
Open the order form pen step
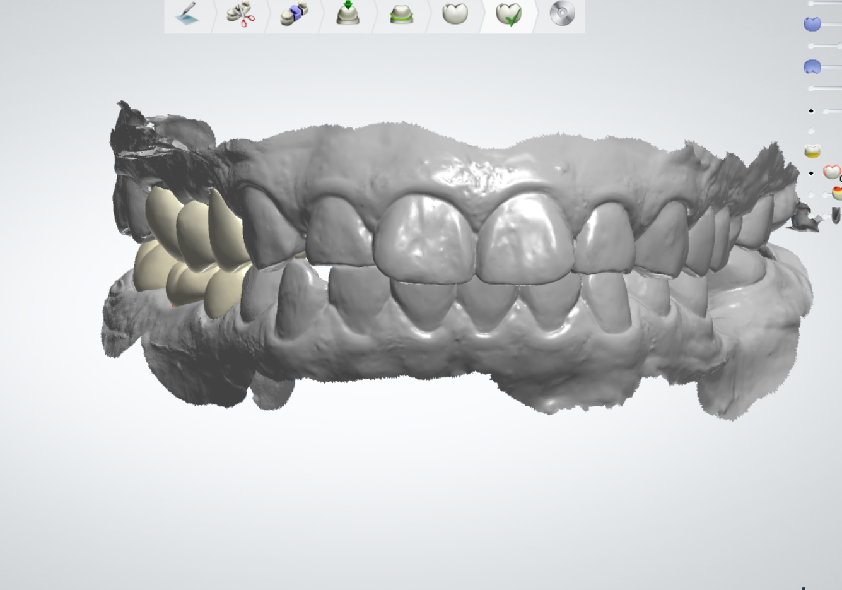(187, 14)
